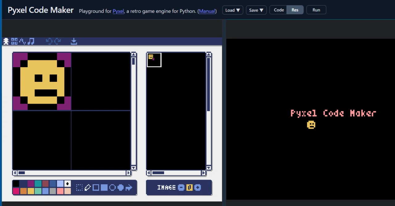Pick the peach color swatch

(x=68, y=191)
